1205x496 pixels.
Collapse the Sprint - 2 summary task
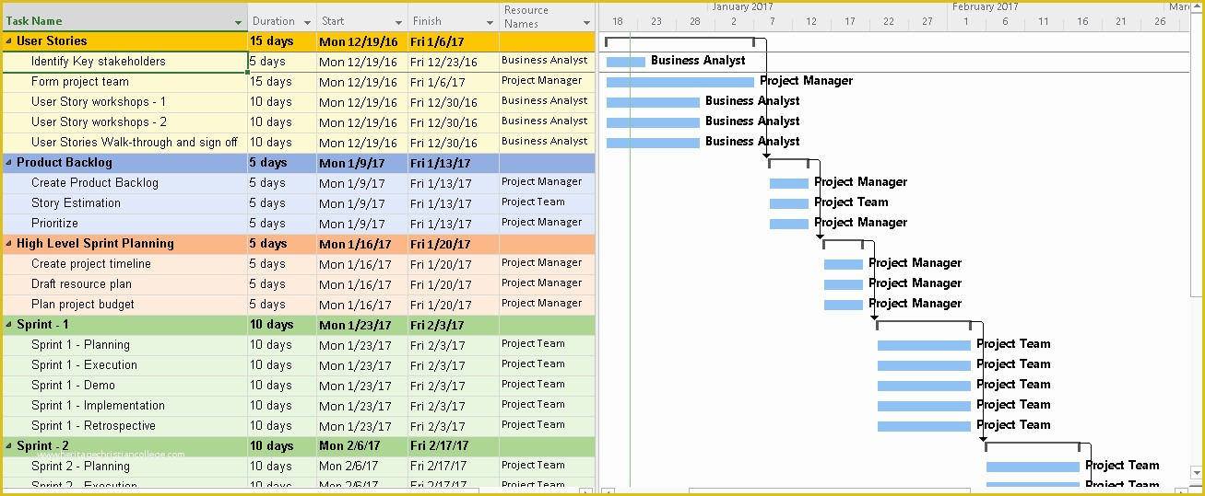[x=9, y=446]
